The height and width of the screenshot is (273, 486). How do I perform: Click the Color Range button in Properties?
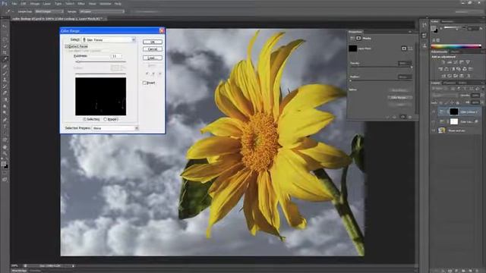(x=399, y=98)
